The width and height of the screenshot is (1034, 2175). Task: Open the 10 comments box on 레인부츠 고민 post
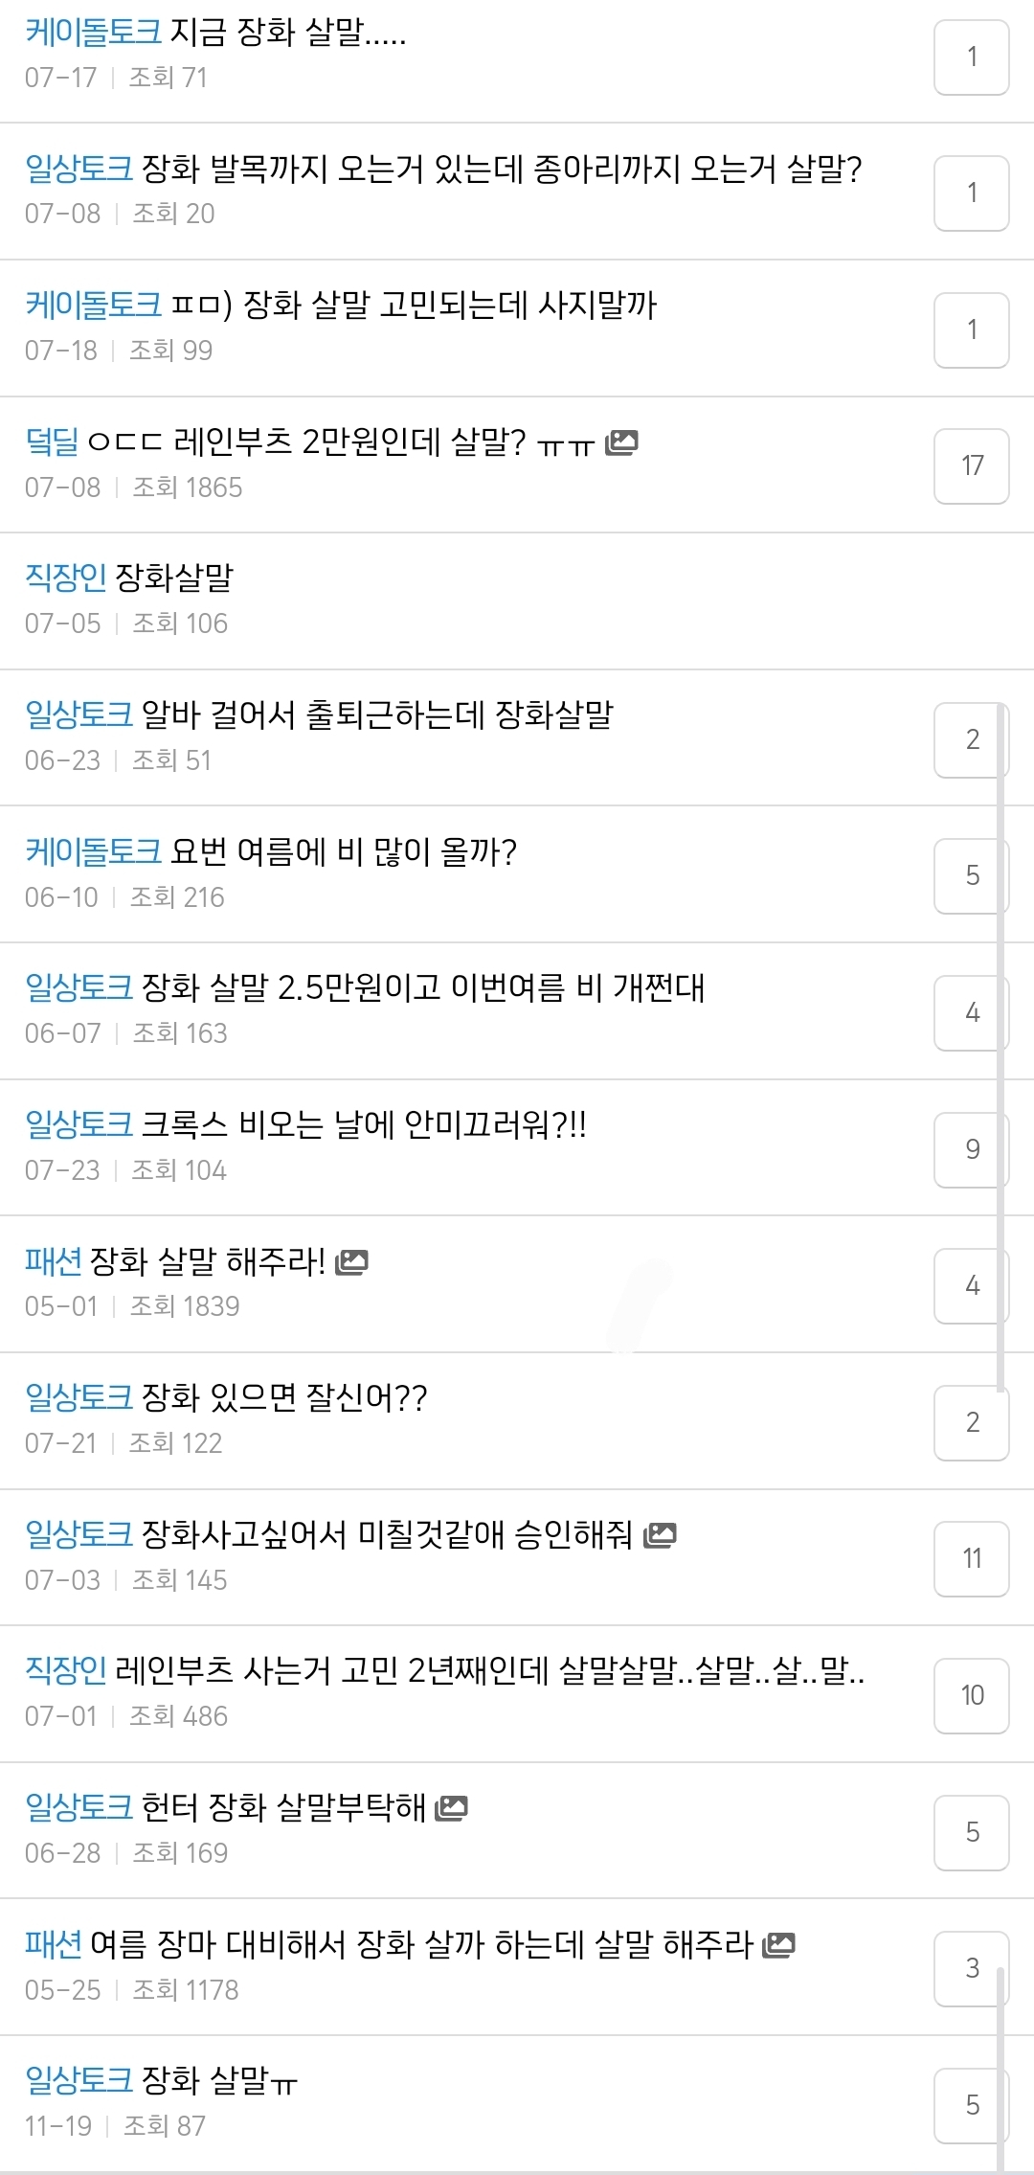click(971, 1695)
